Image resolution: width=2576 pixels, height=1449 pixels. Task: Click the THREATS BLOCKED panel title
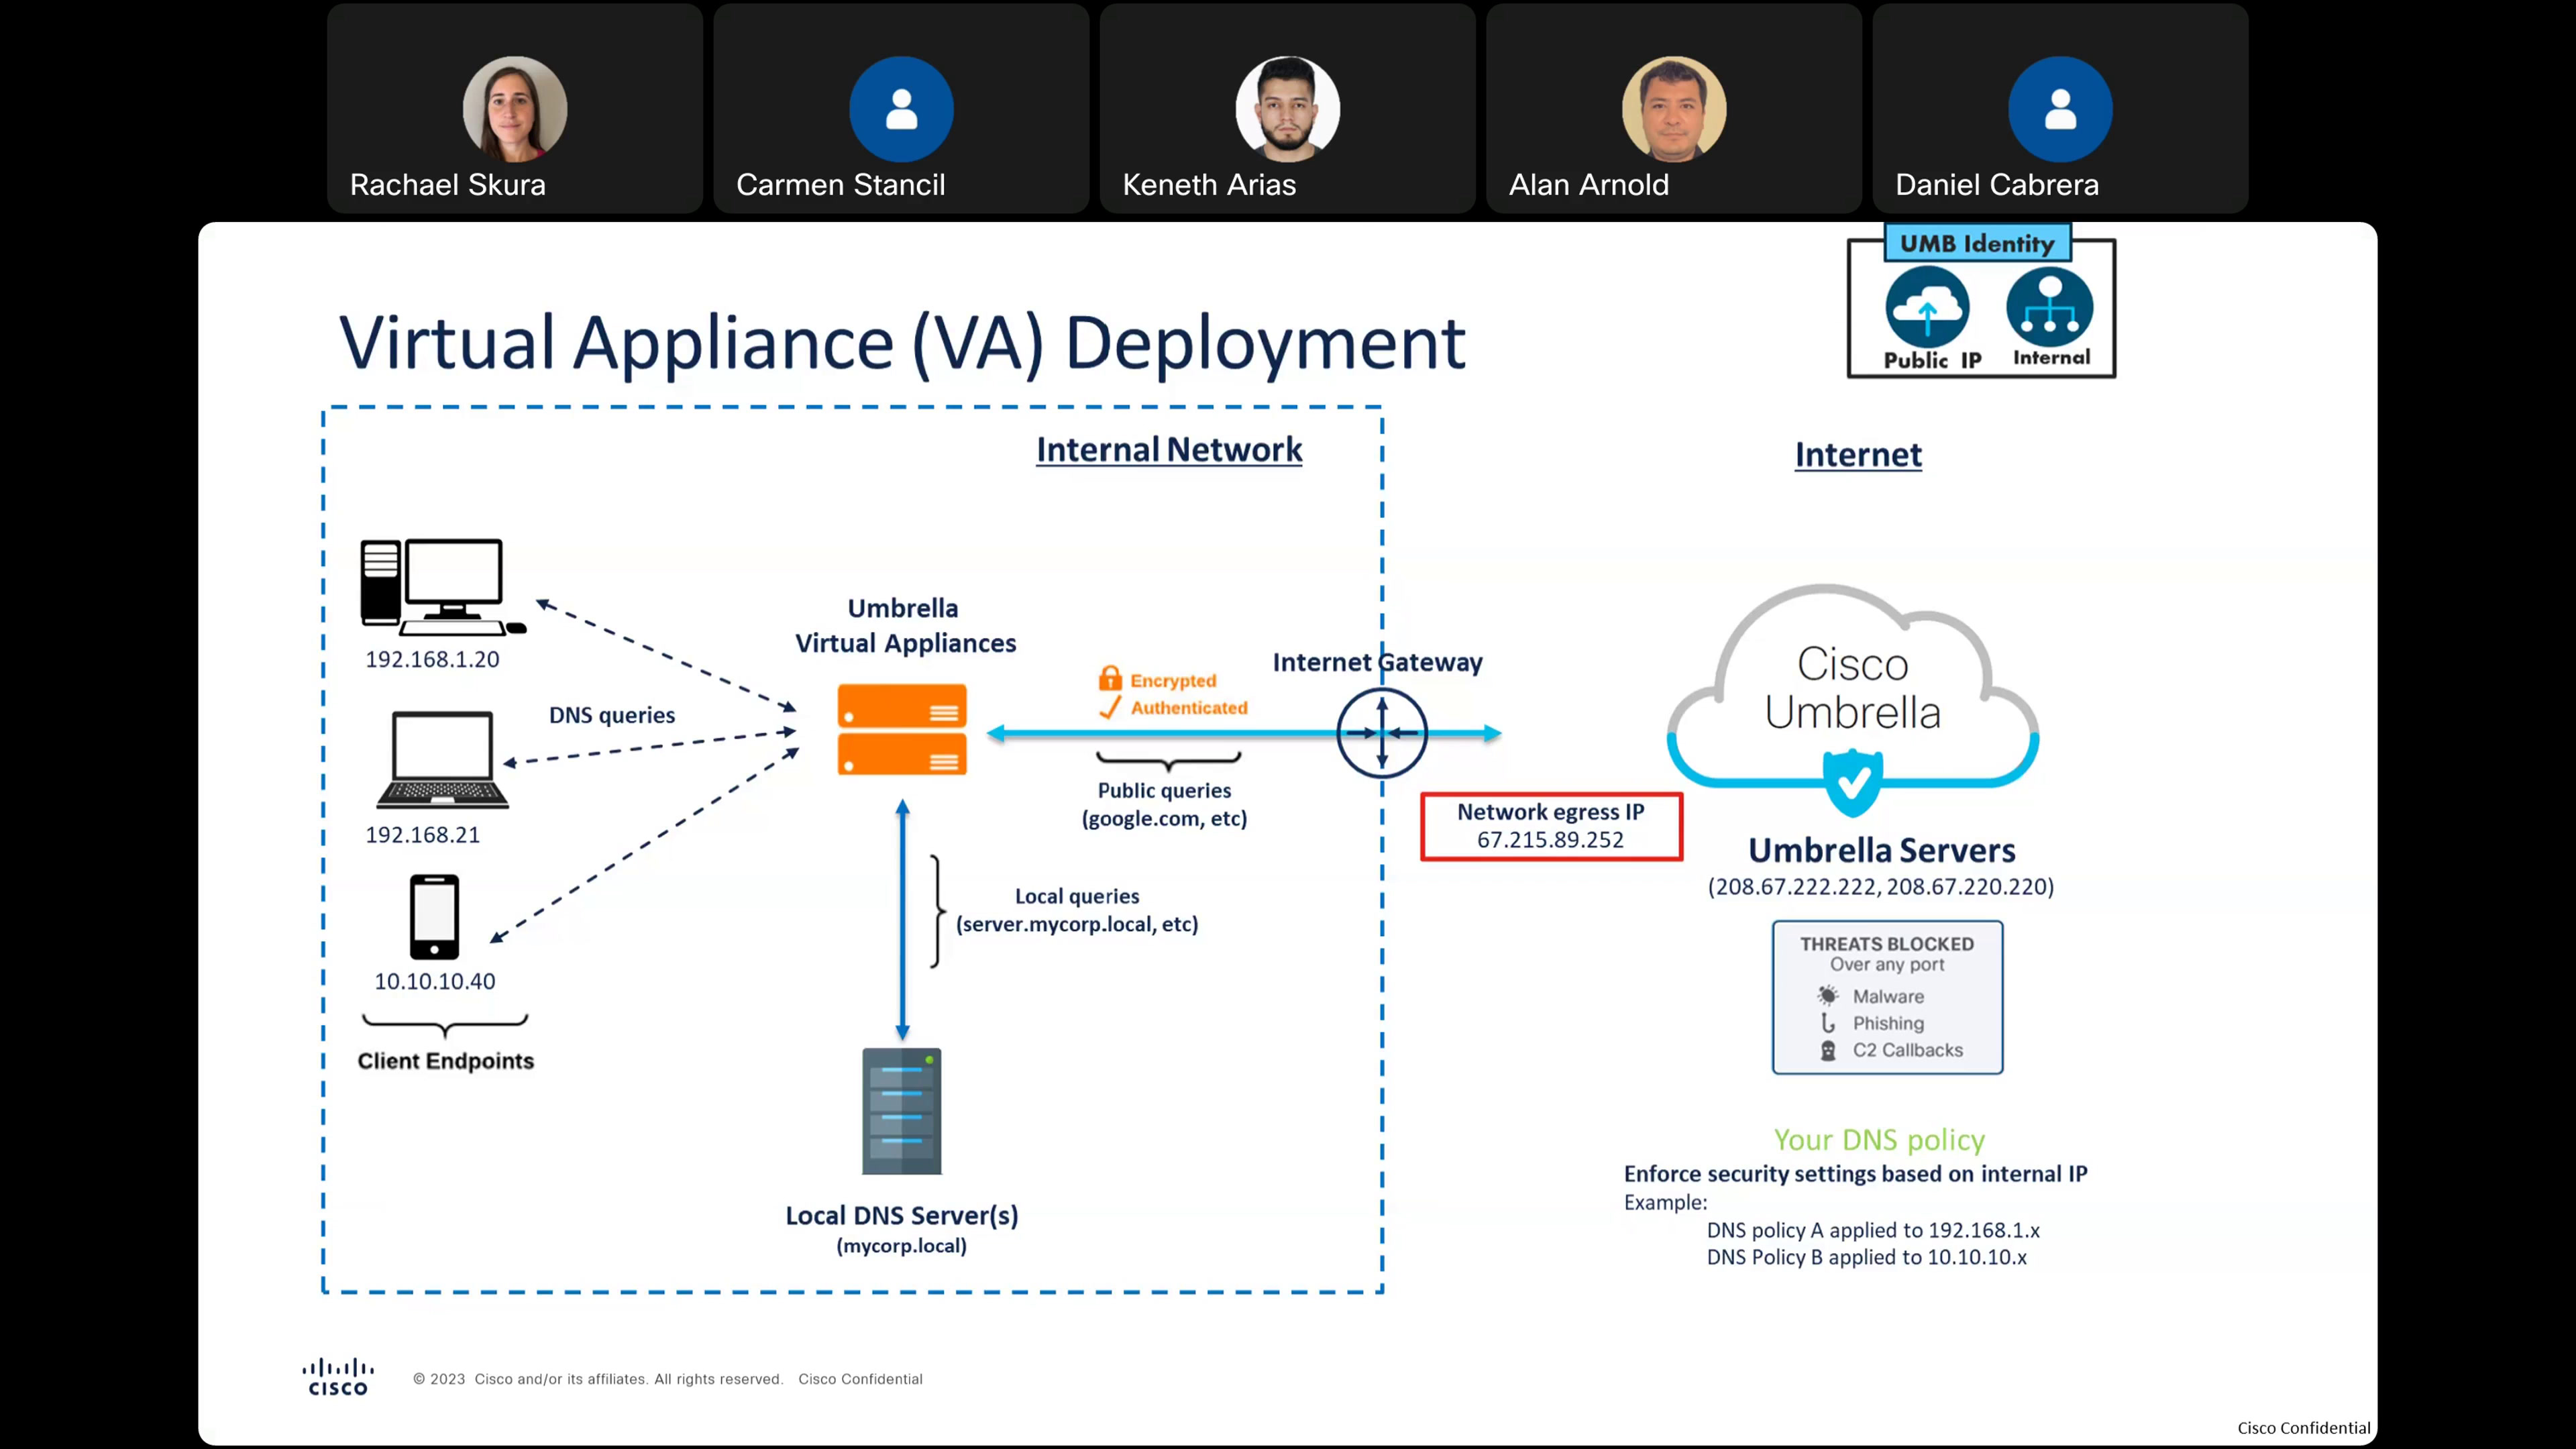(x=1887, y=943)
